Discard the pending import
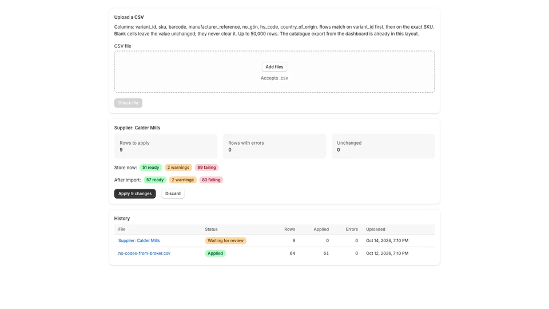The width and height of the screenshot is (549, 309). [x=173, y=193]
